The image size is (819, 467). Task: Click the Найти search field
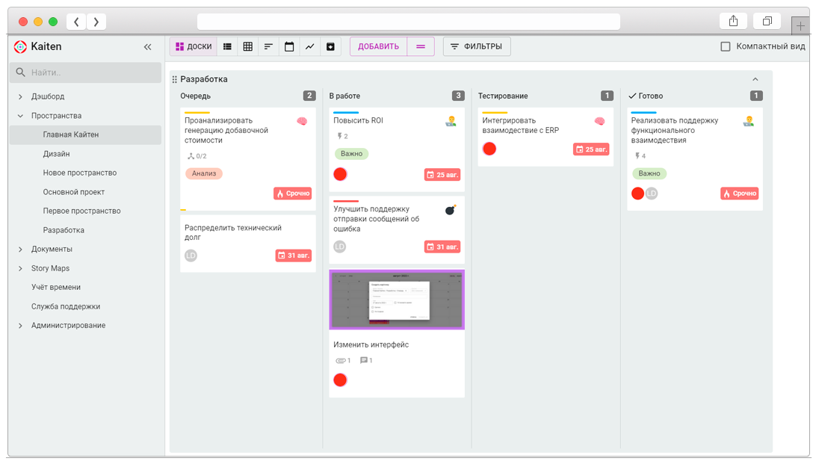coord(85,72)
